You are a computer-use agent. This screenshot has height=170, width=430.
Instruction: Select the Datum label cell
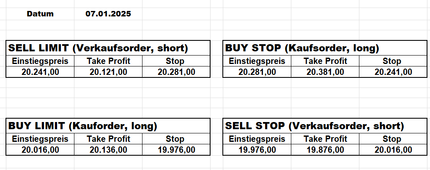click(40, 14)
